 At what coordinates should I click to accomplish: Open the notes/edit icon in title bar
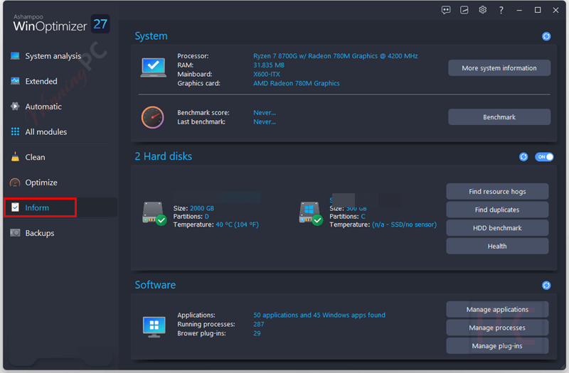point(464,10)
